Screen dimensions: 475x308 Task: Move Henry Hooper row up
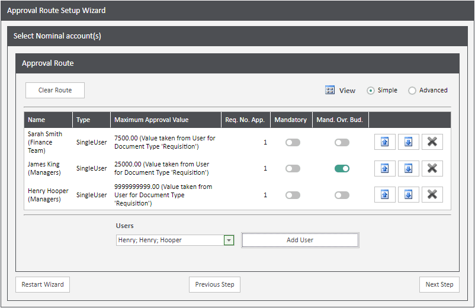(385, 194)
